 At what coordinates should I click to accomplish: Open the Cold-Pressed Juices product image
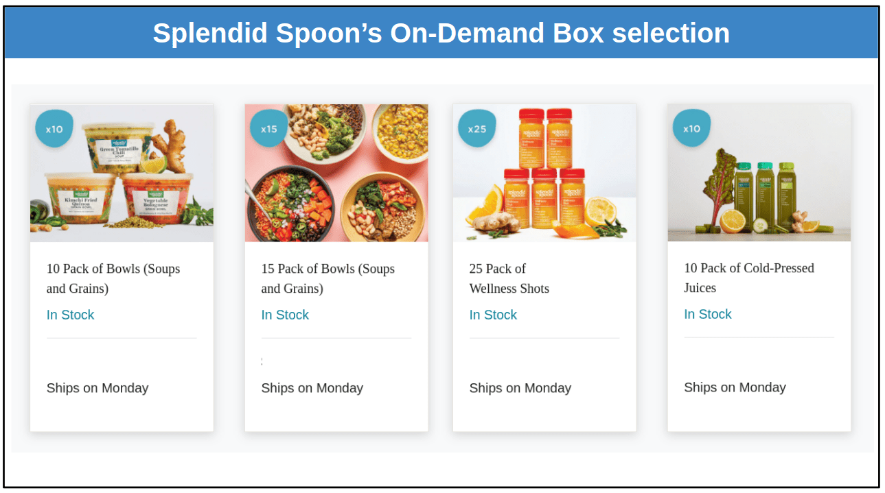pos(759,172)
